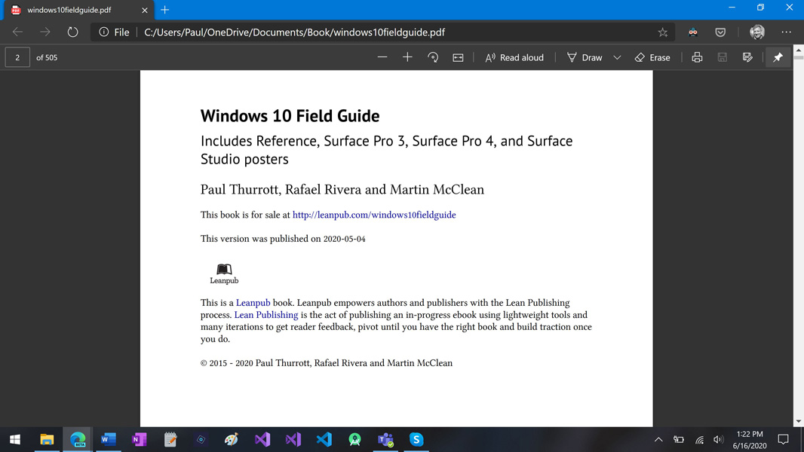Click the page number input field

pos(17,57)
